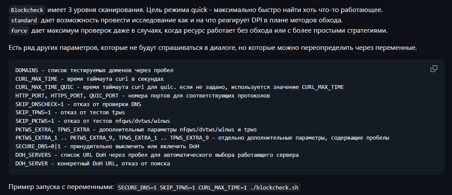Click the HTTP_PORT, HTTPS_PORT, QUIC_PORT line
This screenshot has width=452, height=195.
click(x=142, y=96)
